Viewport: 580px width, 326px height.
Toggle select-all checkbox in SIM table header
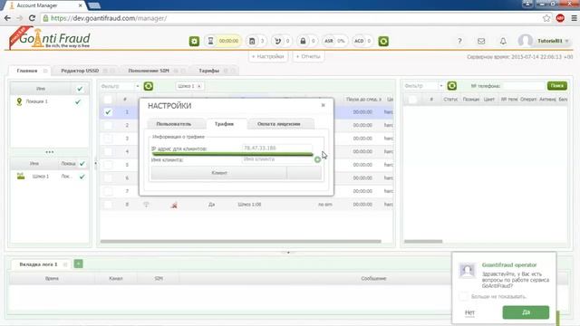click(x=413, y=100)
